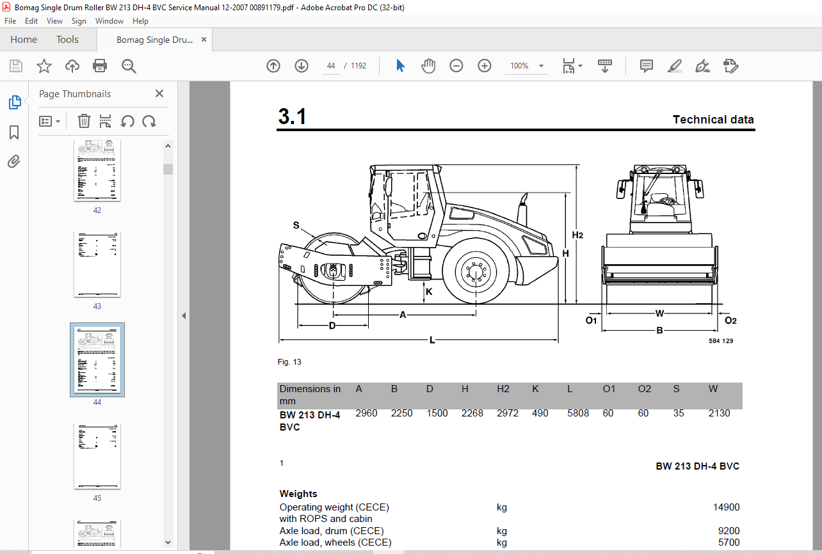This screenshot has width=822, height=554.
Task: Zoom in with plus icon
Action: tap(485, 66)
